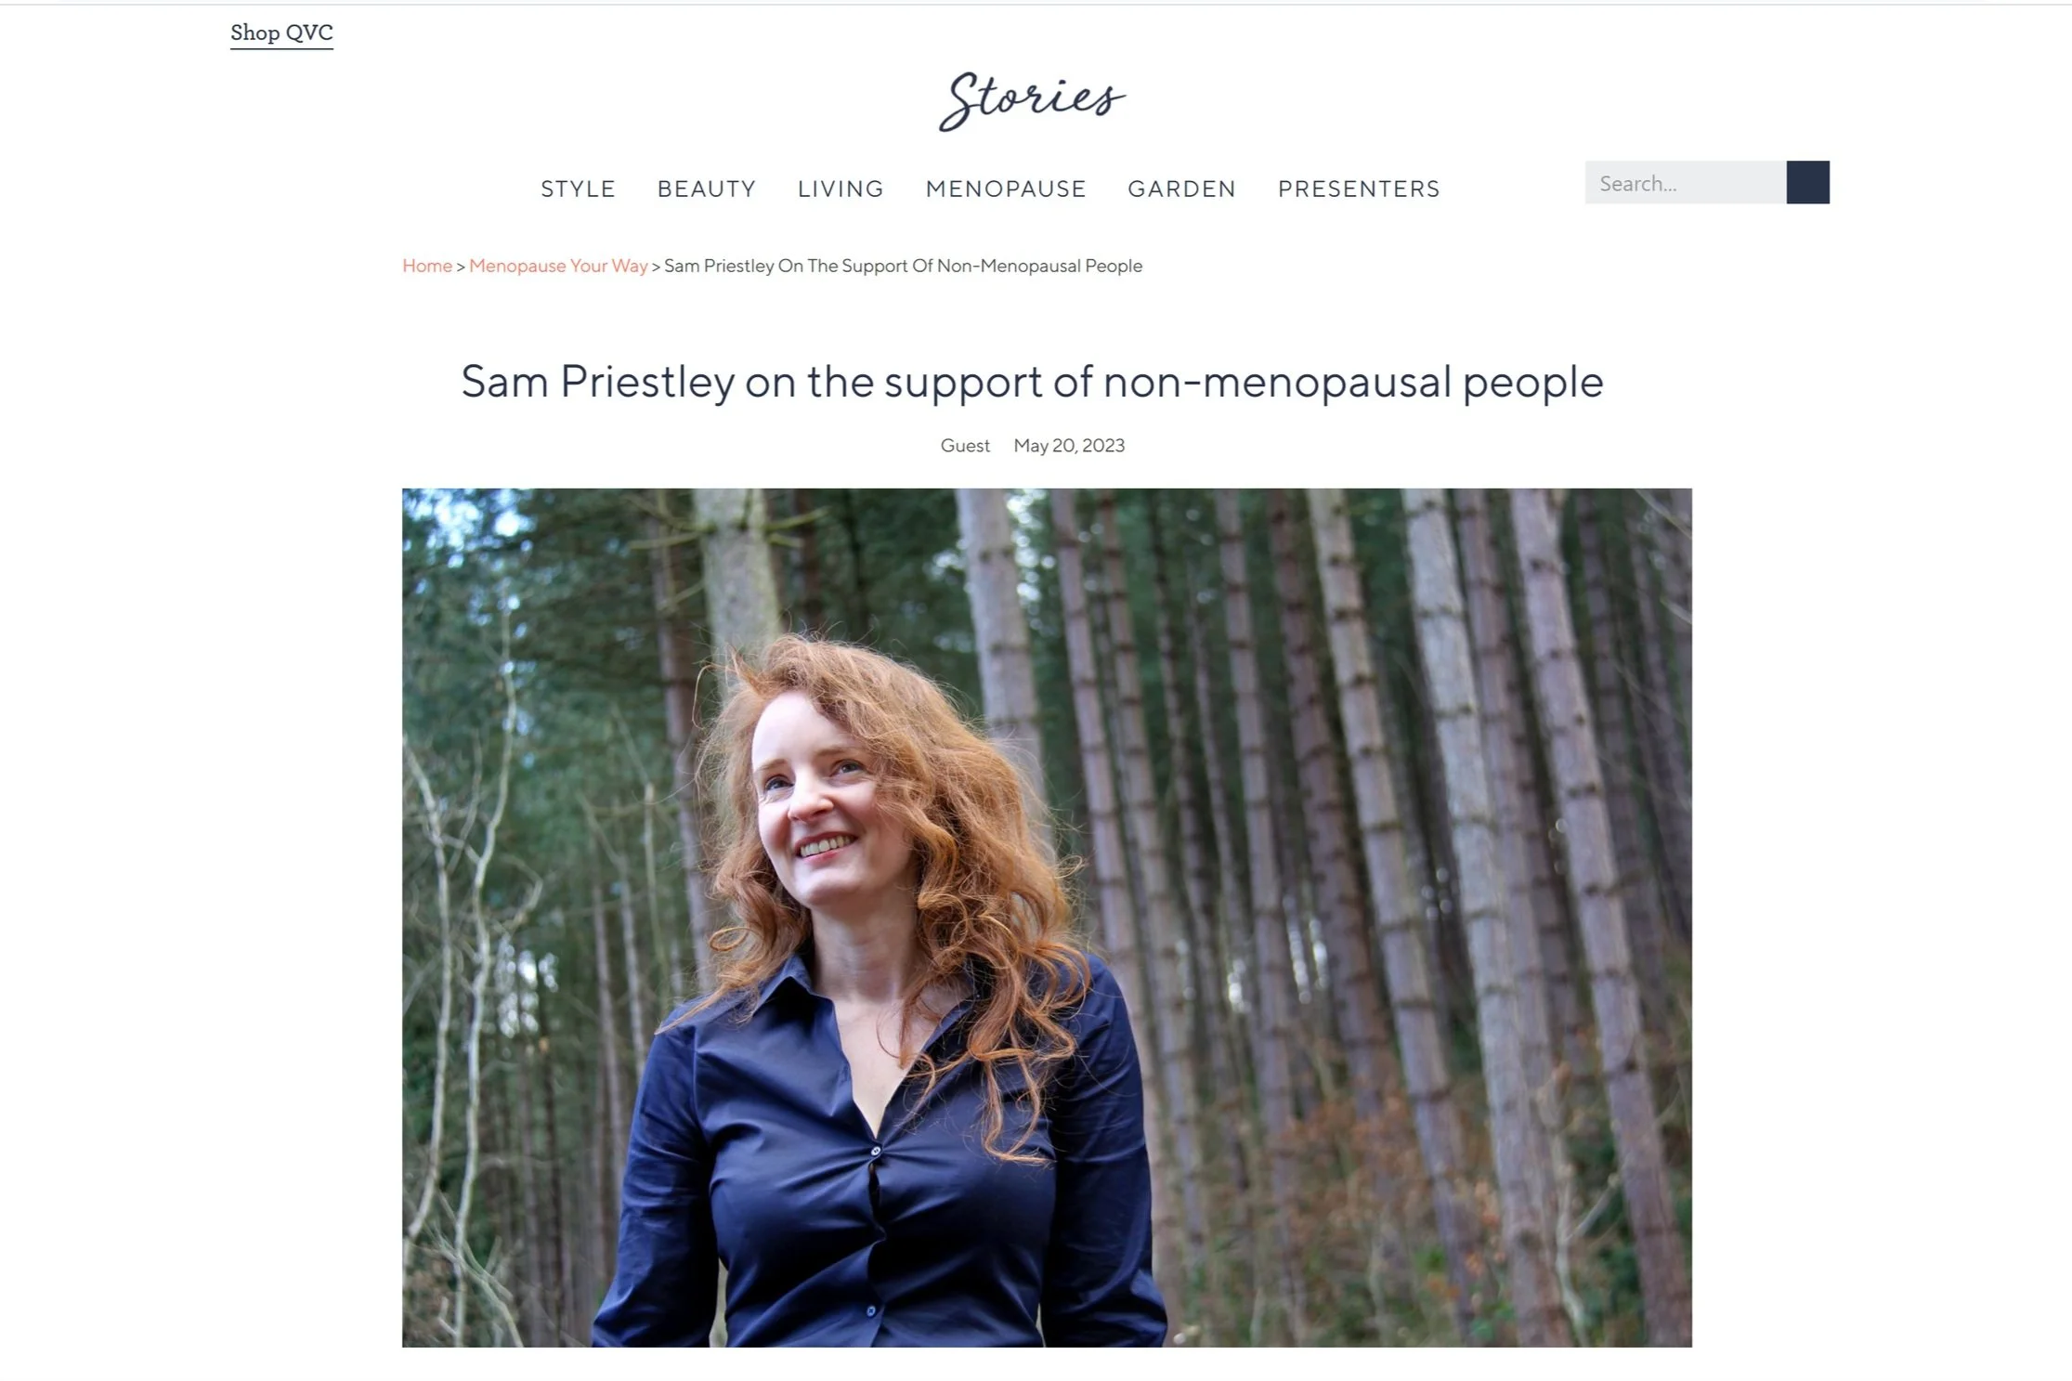Open the MENOPAUSE category

[x=1006, y=189]
